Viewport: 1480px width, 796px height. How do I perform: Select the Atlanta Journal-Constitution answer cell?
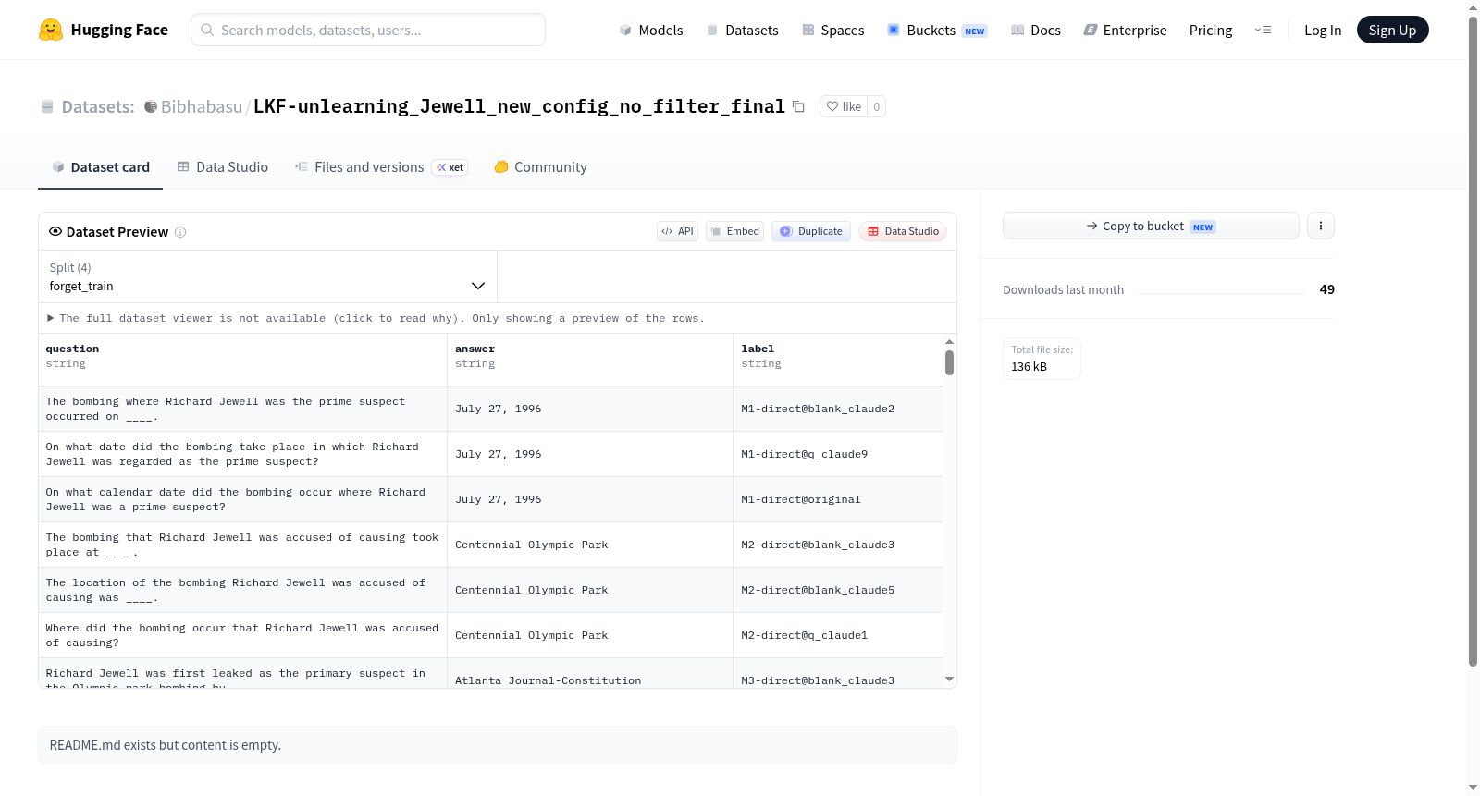[x=589, y=673]
